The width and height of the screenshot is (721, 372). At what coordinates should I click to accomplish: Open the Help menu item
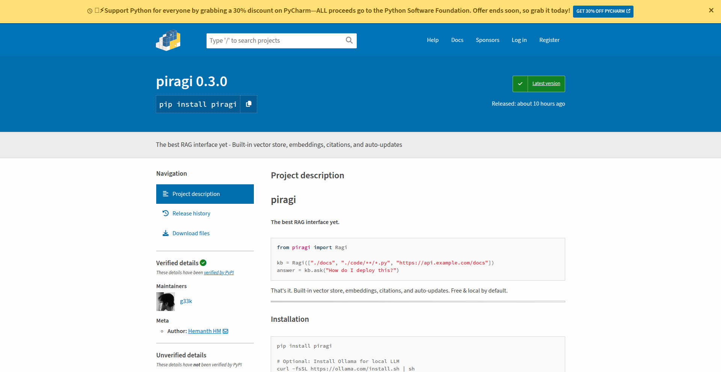coord(433,40)
